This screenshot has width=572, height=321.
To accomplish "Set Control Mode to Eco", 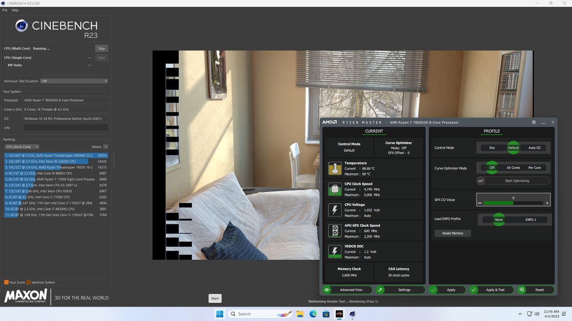I will click(492, 148).
